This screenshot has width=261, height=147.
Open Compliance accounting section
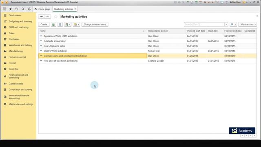click(x=20, y=90)
